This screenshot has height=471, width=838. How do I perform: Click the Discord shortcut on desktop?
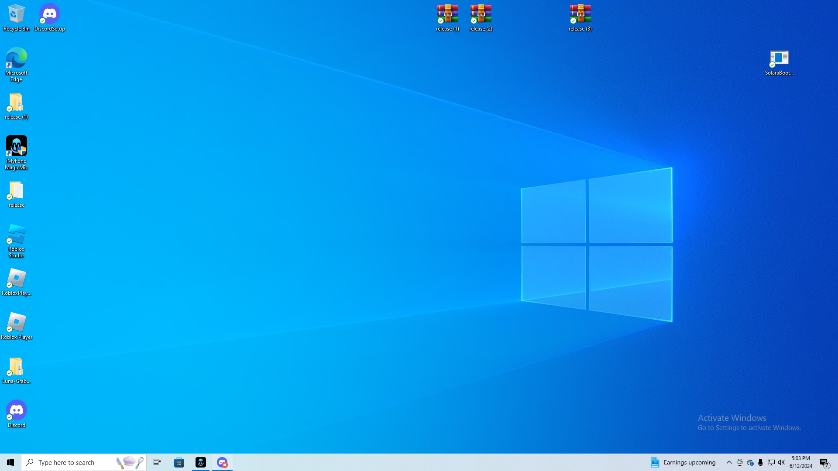17,413
